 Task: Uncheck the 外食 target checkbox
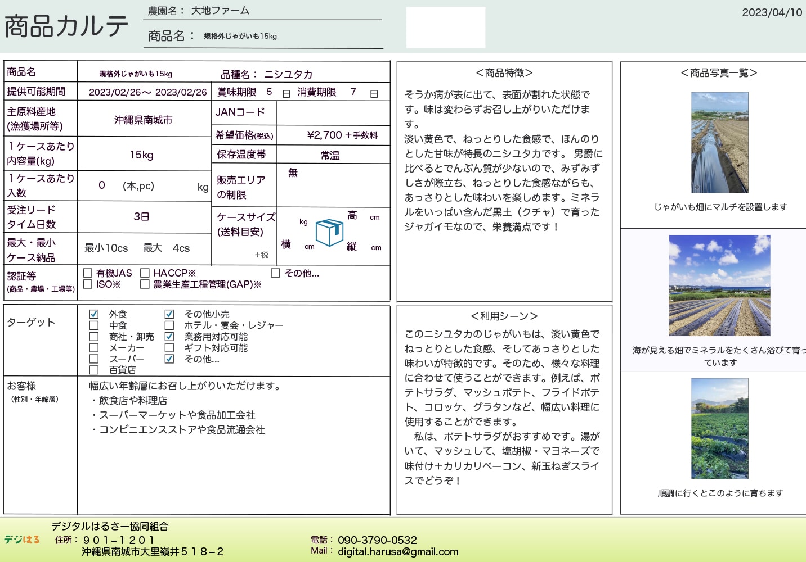click(x=94, y=314)
